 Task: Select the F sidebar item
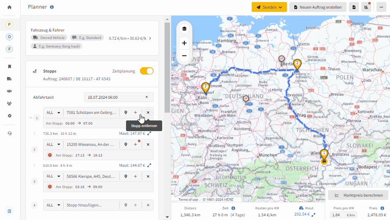tap(9, 49)
